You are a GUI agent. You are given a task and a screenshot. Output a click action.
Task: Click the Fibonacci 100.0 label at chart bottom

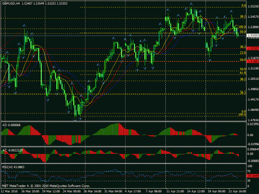tap(242, 115)
